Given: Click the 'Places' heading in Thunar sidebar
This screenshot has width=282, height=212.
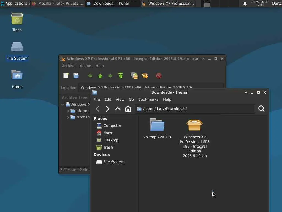Looking at the screenshot, I should point(100,118).
